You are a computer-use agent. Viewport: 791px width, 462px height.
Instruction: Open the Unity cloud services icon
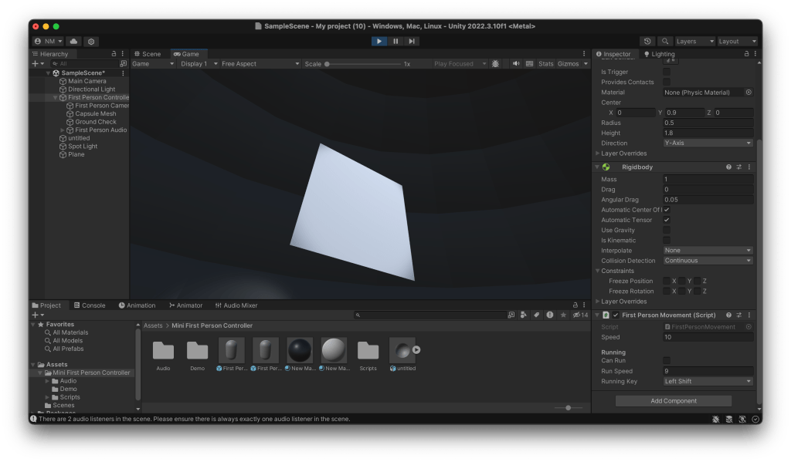click(74, 41)
